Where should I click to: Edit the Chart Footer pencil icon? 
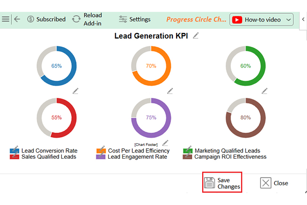165,143
